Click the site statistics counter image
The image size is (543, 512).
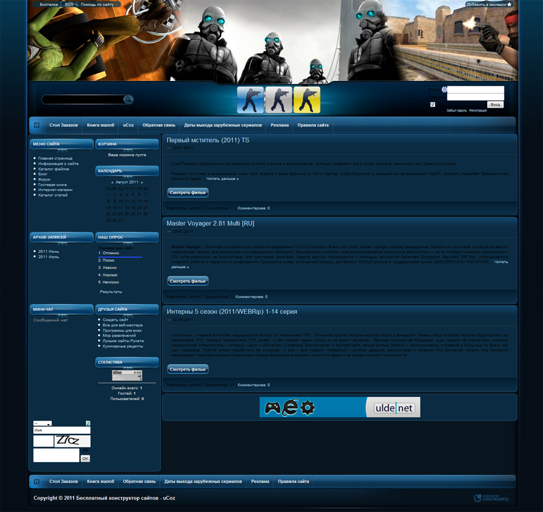127,375
